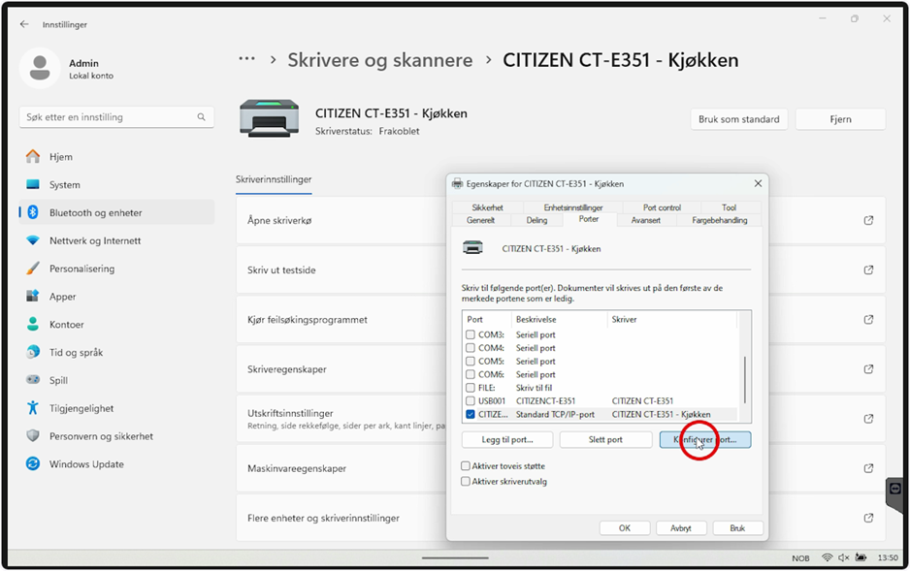The height and width of the screenshot is (571, 910).
Task: Open Tid og språk
Action: (116, 353)
